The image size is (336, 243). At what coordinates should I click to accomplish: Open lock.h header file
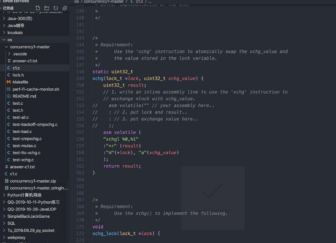click(x=18, y=75)
